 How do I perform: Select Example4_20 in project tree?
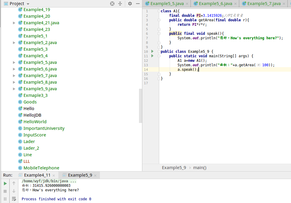(36, 16)
